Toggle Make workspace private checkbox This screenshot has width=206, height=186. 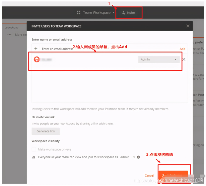pyautogui.click(x=34, y=149)
